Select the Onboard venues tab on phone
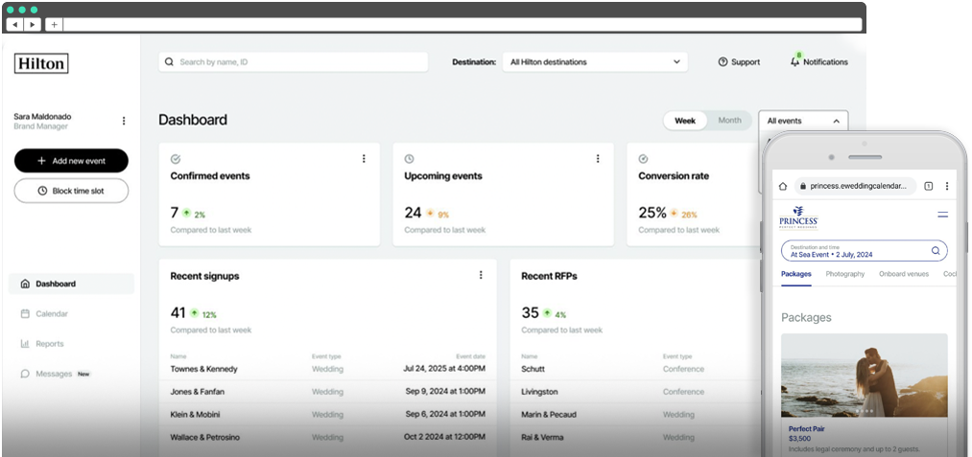The height and width of the screenshot is (457, 972). click(x=904, y=274)
